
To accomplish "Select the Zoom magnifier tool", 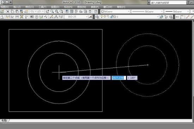I will (x=52, y=12).
